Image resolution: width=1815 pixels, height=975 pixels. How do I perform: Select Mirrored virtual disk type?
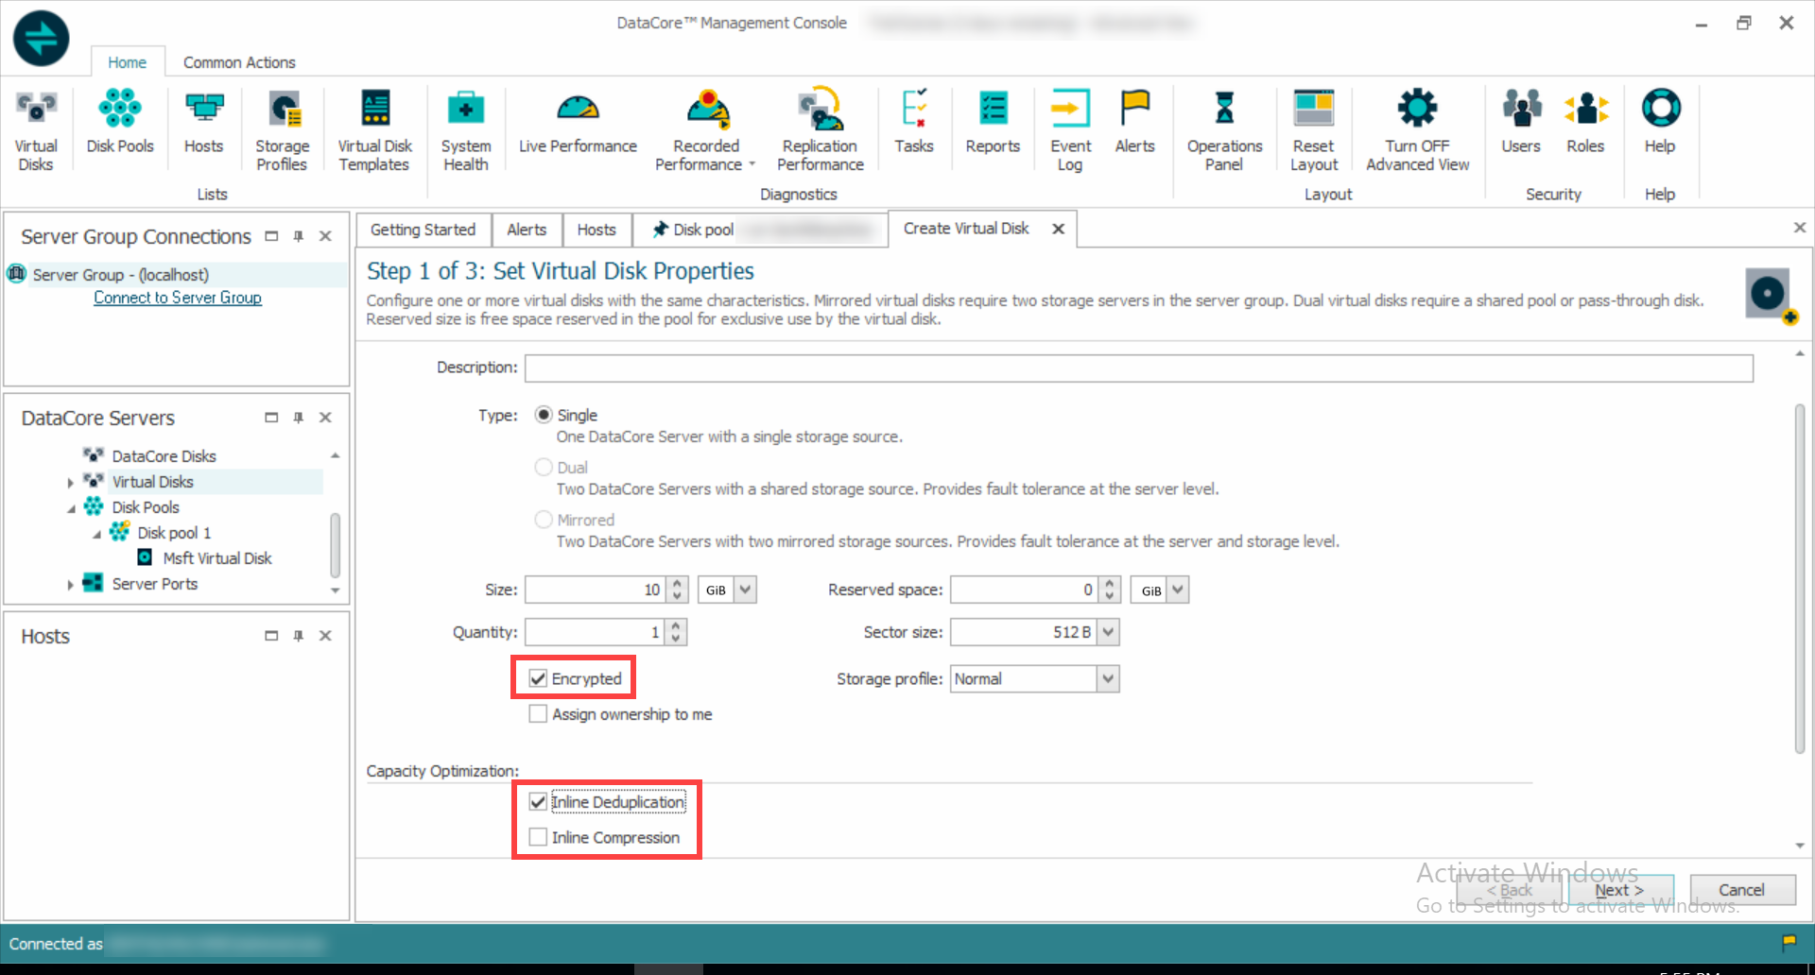coord(544,519)
